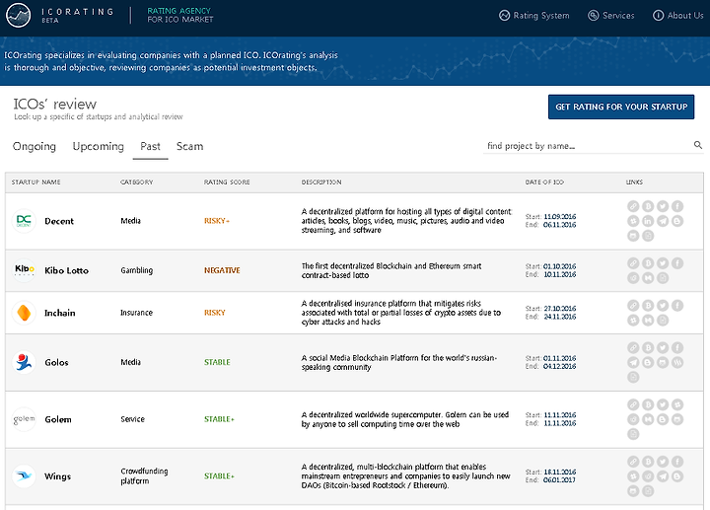Open Golem's Medium icon
This screenshot has width=710, height=510.
click(x=648, y=419)
